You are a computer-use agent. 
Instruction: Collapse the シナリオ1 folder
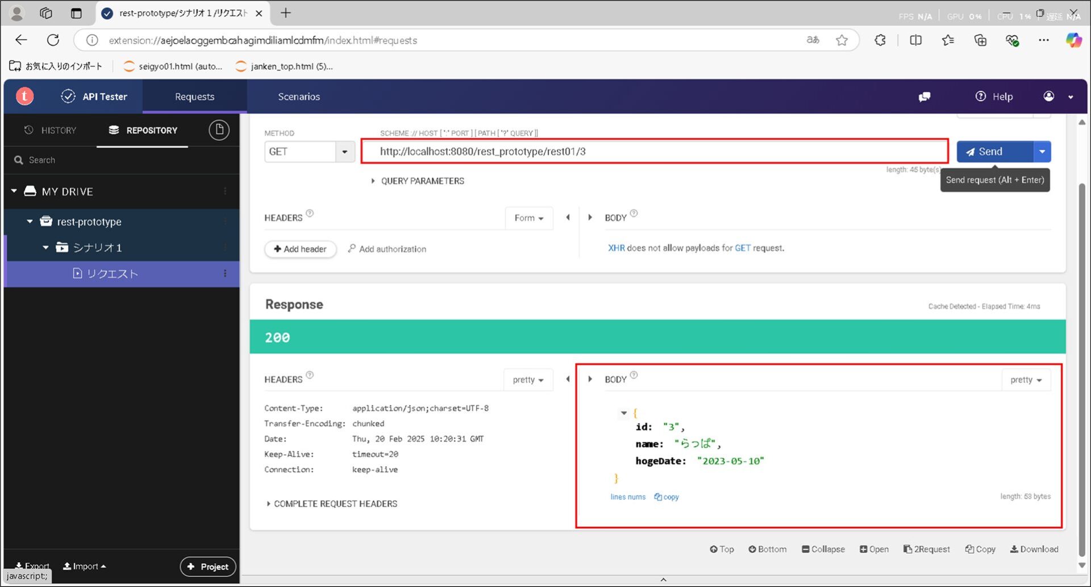click(x=45, y=248)
